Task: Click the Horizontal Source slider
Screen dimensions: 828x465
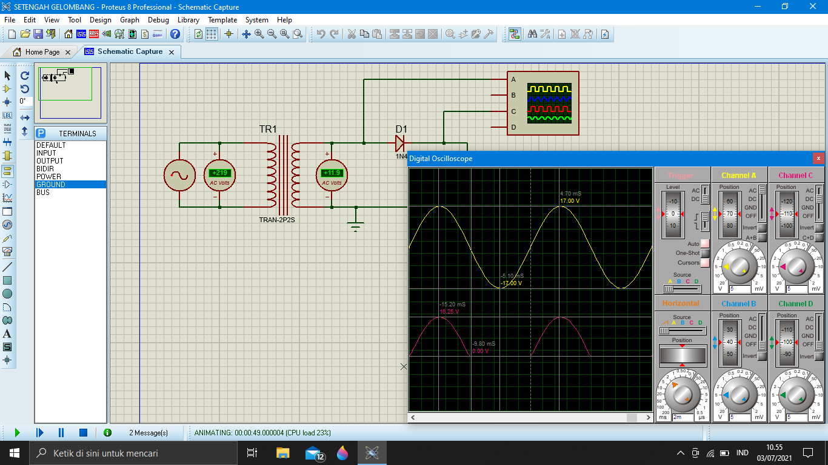Action: (x=682, y=331)
